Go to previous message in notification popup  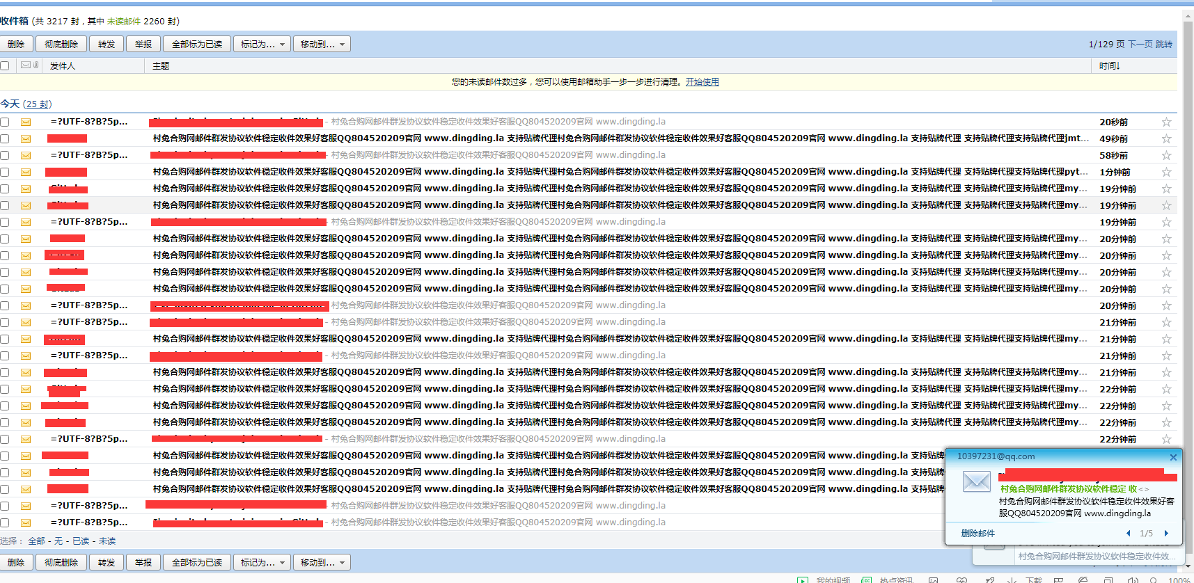1128,534
